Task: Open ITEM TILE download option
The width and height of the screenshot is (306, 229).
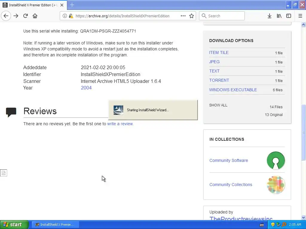Action: tap(219, 52)
